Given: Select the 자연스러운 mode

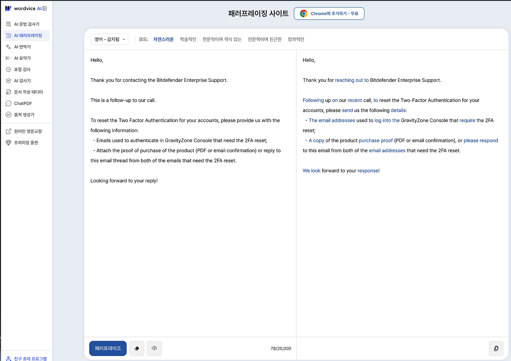Looking at the screenshot, I should pos(163,39).
